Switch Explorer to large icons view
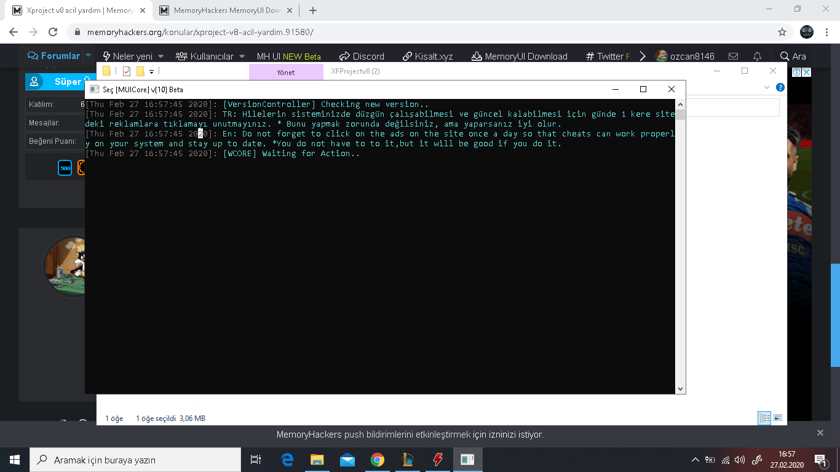The height and width of the screenshot is (472, 840). (x=778, y=418)
